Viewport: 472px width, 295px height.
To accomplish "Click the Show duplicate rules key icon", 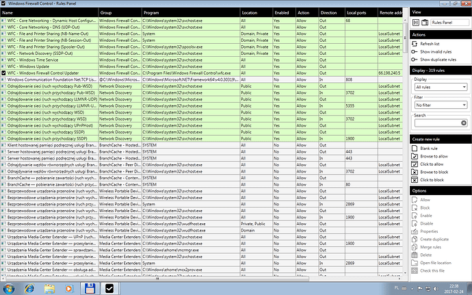I will point(415,60).
